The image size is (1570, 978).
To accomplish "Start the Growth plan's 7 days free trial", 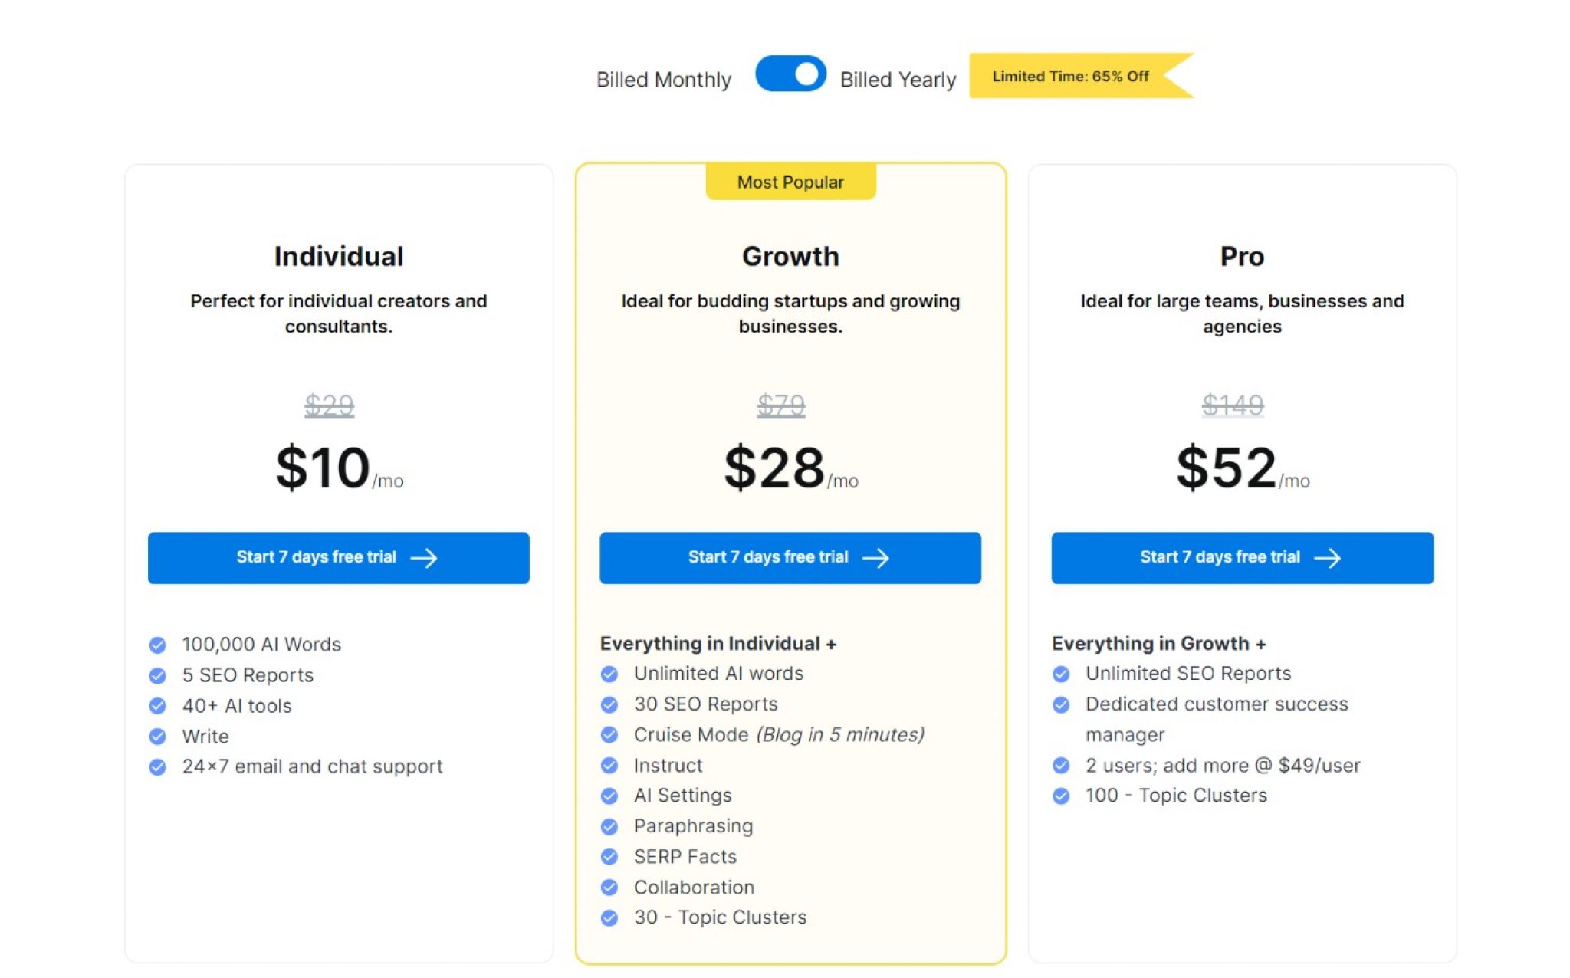I will point(790,558).
